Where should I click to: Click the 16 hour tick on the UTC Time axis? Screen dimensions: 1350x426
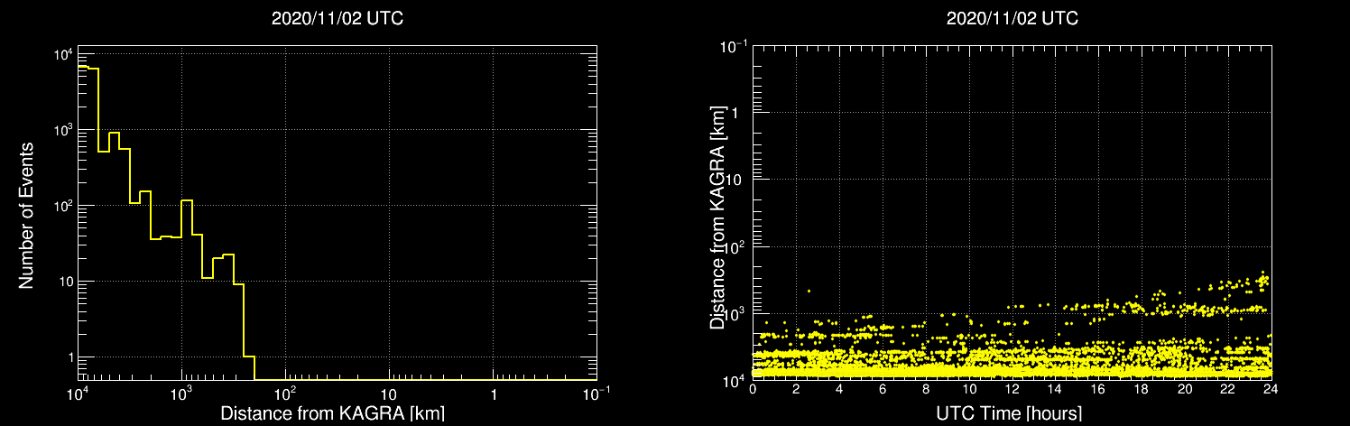1098,389
